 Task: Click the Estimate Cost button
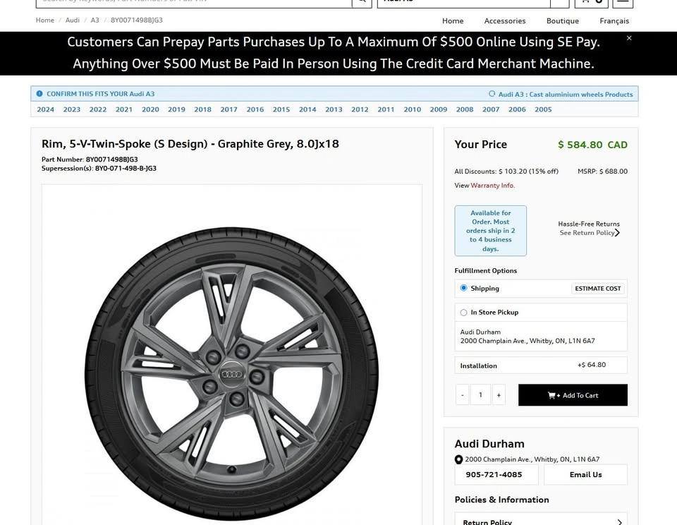pyautogui.click(x=598, y=289)
